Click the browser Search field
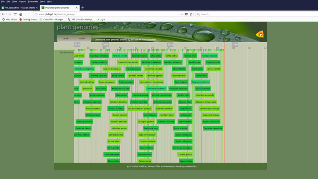Viewport: 318px width, 179px height. [x=258, y=14]
